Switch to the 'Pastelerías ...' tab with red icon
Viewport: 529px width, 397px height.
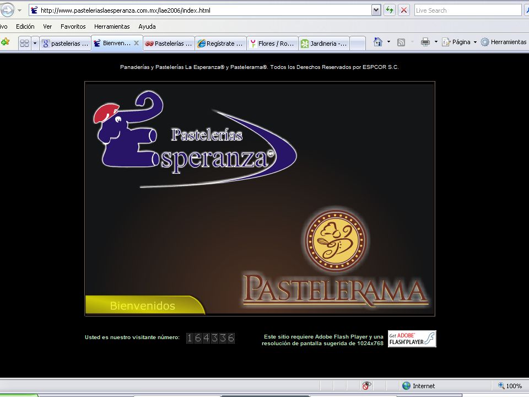pyautogui.click(x=169, y=43)
